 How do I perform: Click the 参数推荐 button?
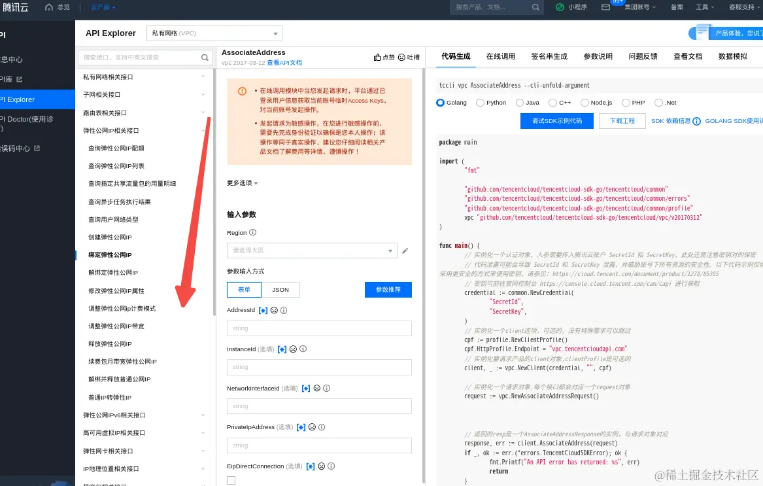[x=388, y=290]
